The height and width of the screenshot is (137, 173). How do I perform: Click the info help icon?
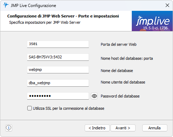[9, 128]
